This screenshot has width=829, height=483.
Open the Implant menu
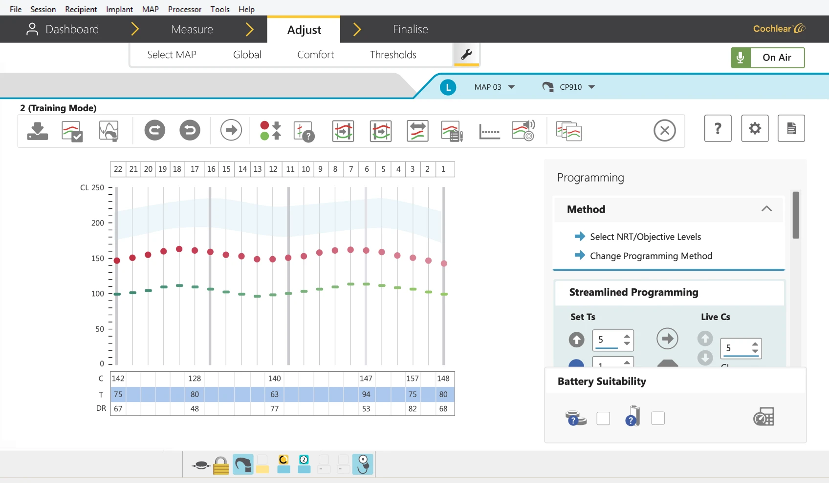pos(119,9)
